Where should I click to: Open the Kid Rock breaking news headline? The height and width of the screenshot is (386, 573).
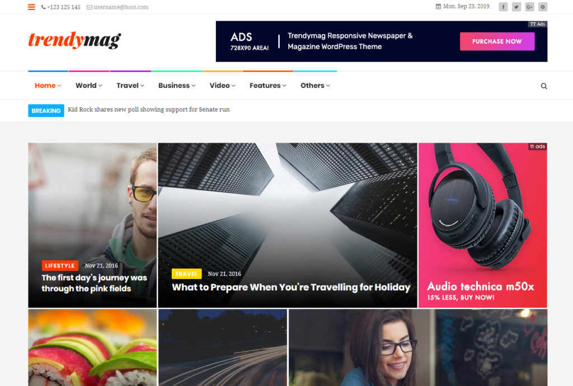point(149,110)
